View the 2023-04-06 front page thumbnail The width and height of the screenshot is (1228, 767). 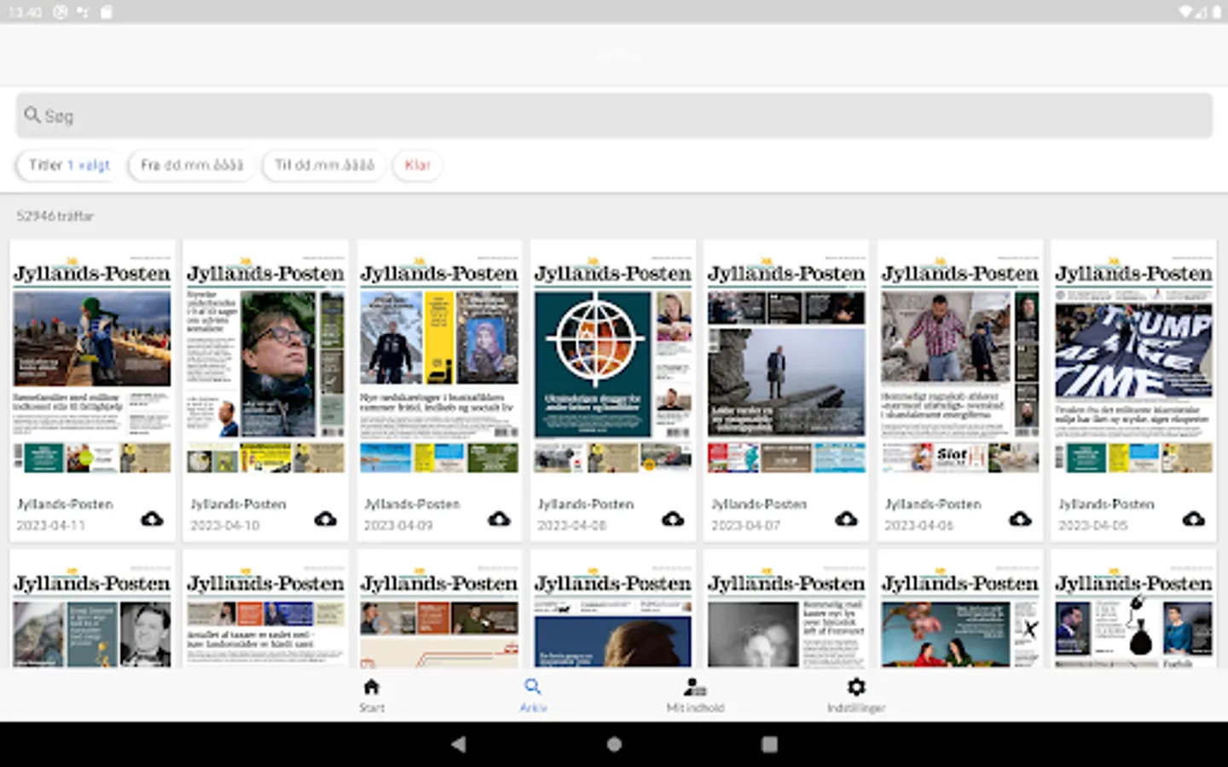(x=960, y=365)
